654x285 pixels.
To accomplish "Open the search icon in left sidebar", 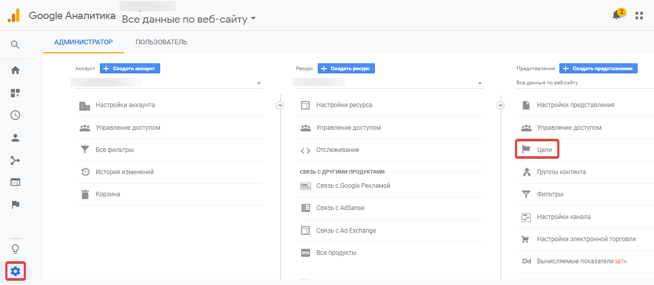I will pos(15,45).
